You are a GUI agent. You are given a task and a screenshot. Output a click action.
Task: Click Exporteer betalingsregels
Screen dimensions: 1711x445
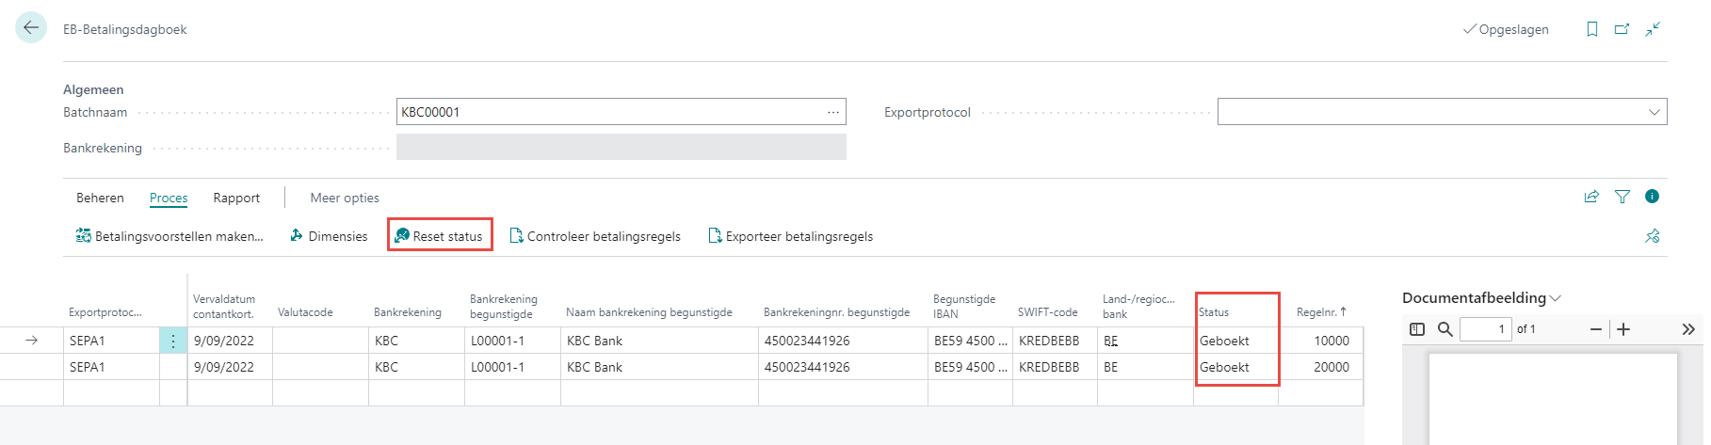click(x=791, y=236)
